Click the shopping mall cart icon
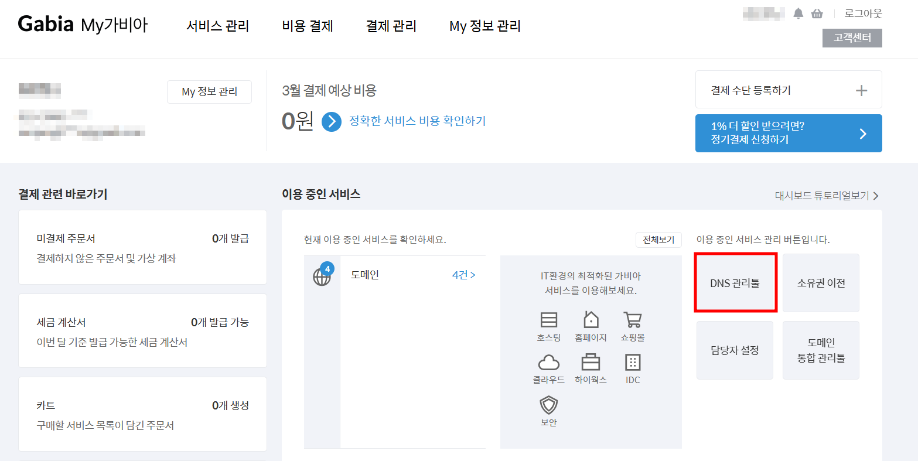The image size is (918, 461). [633, 320]
